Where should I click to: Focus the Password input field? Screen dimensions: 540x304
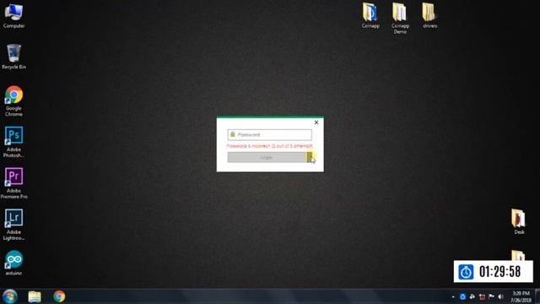click(270, 135)
